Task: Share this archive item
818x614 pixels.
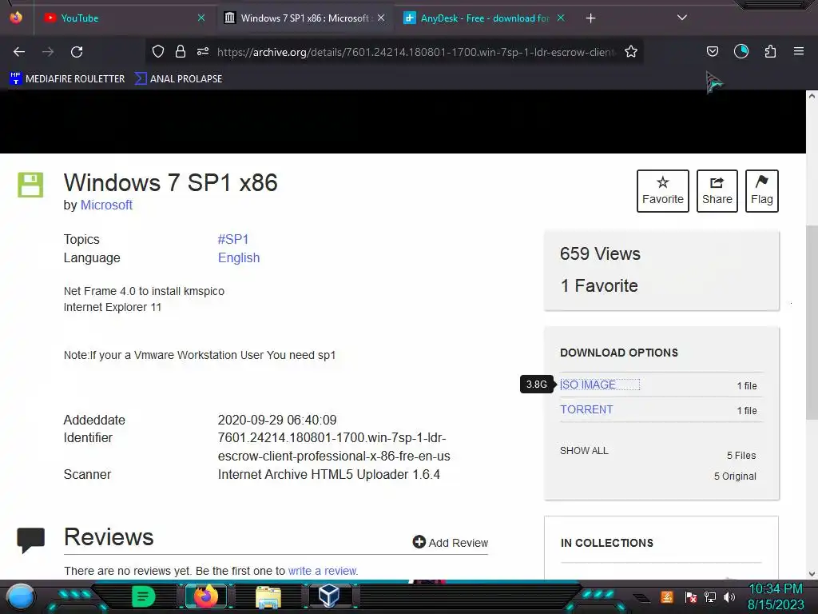Action: [x=717, y=190]
